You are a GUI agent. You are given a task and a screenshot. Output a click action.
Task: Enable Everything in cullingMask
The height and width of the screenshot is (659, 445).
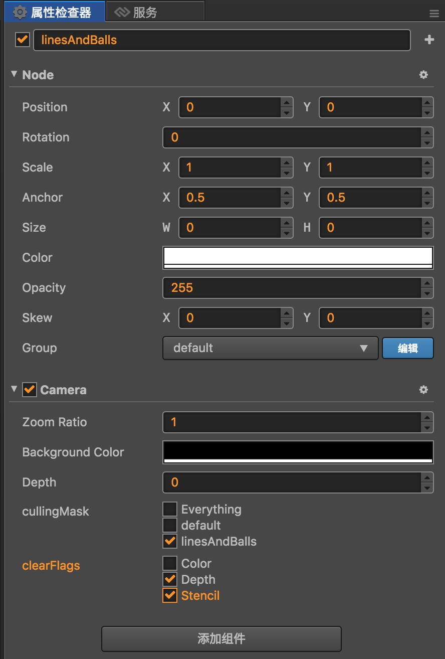coord(170,510)
